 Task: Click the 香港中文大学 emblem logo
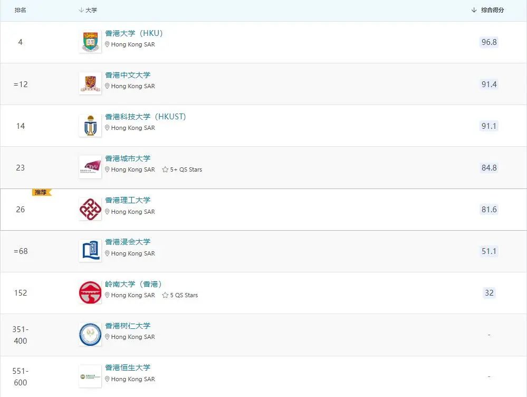pyautogui.click(x=90, y=83)
